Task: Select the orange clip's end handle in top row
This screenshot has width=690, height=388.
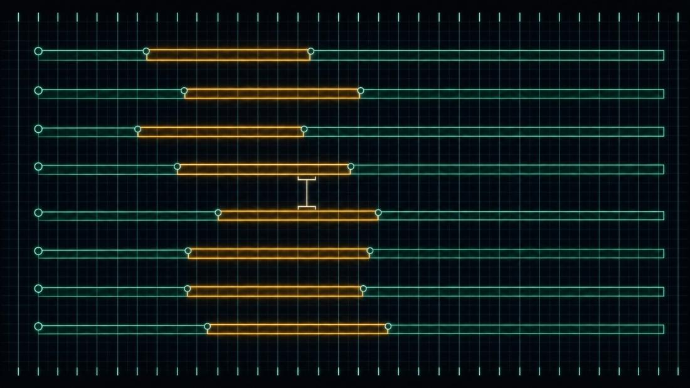Action: (310, 51)
